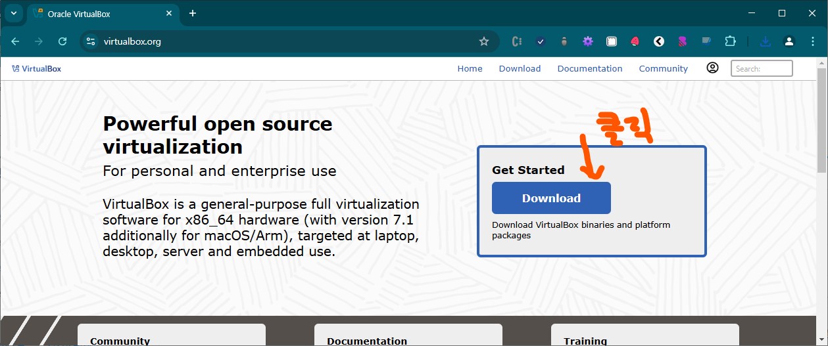The height and width of the screenshot is (346, 828).
Task: Open the Documentation navigation menu item
Action: [590, 68]
